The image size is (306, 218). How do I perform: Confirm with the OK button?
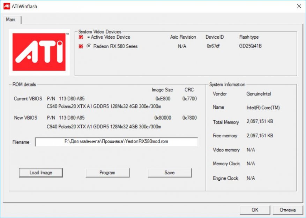(x=255, y=210)
